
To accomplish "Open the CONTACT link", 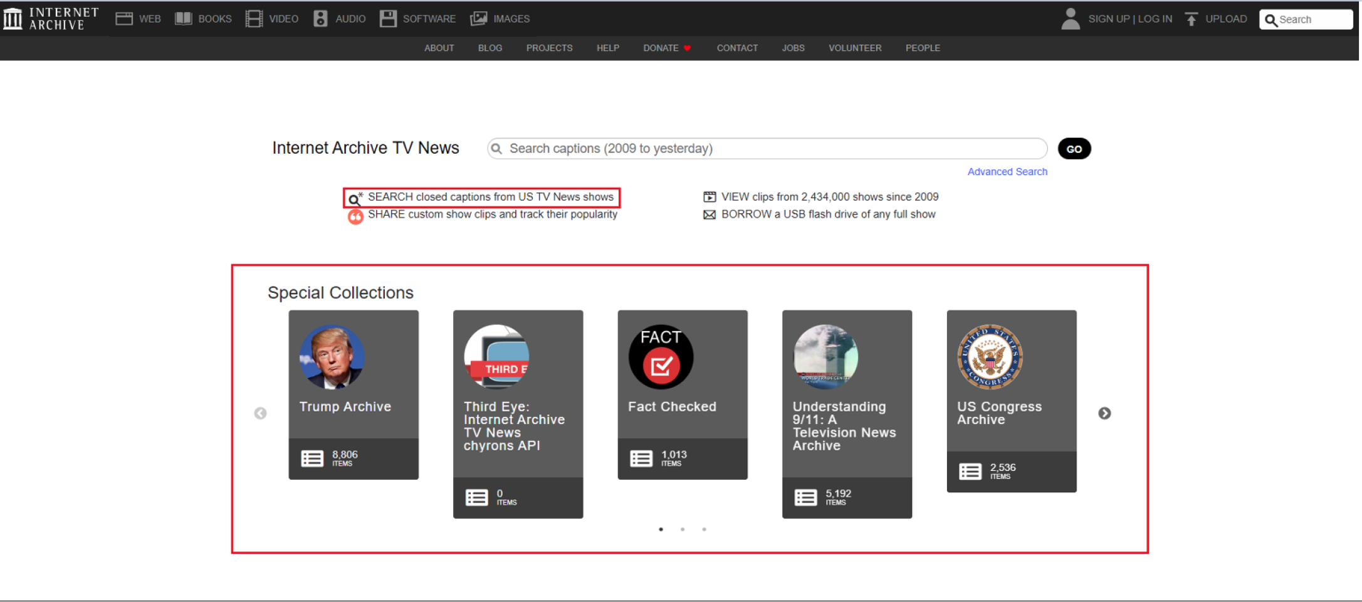I will 738,48.
